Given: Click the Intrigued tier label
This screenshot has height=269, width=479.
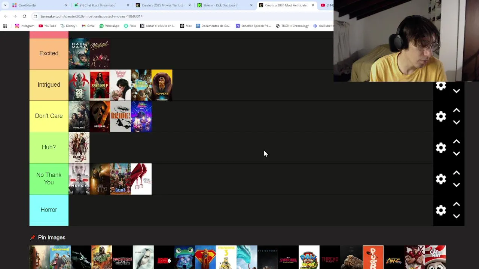Looking at the screenshot, I should pos(49,85).
